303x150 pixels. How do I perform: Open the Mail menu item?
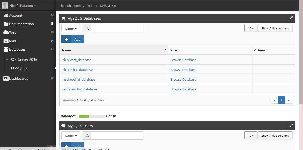[12, 41]
